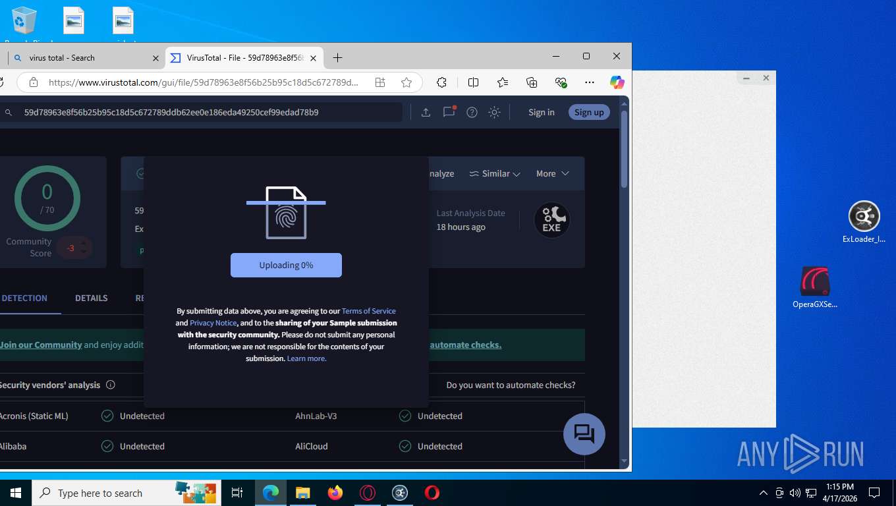Close the virus total - Search tab
The image size is (896, 506).
pos(155,58)
